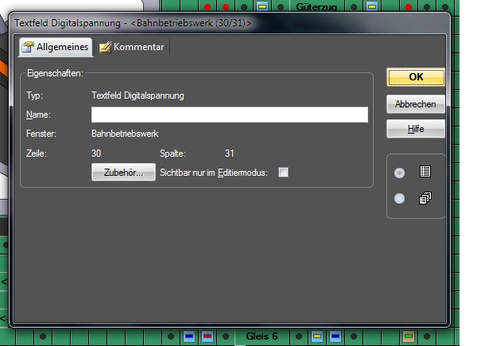This screenshot has width=481, height=346.
Task: Cancel with the Abbrechen button
Action: point(415,104)
